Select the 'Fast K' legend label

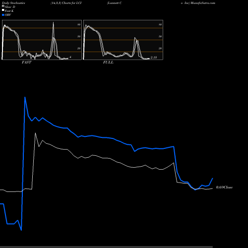pos(9,11)
